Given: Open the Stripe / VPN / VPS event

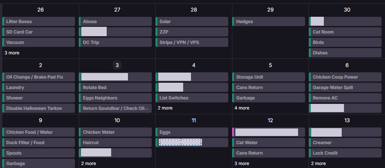Looking at the screenshot, I should click(x=192, y=42).
